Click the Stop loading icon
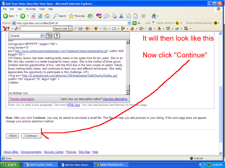The width and height of the screenshot is (225, 168). tap(33, 16)
